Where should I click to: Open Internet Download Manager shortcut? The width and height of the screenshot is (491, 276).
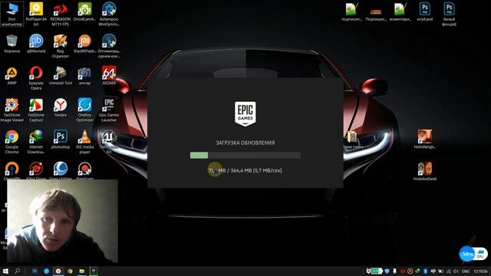click(36, 142)
